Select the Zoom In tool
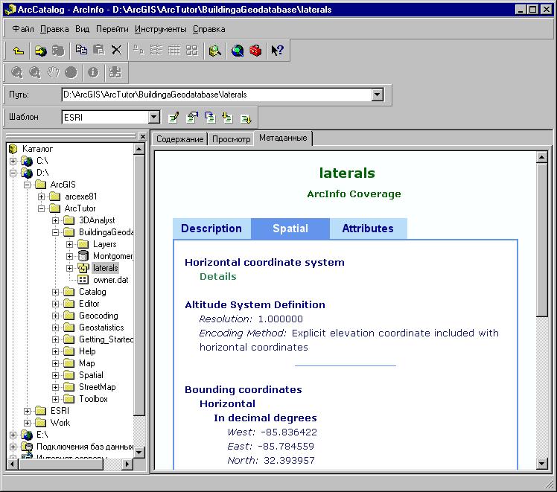This screenshot has width=557, height=492. click(16, 72)
